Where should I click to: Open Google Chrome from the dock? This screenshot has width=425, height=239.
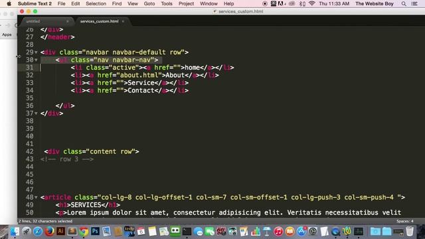pos(84,231)
